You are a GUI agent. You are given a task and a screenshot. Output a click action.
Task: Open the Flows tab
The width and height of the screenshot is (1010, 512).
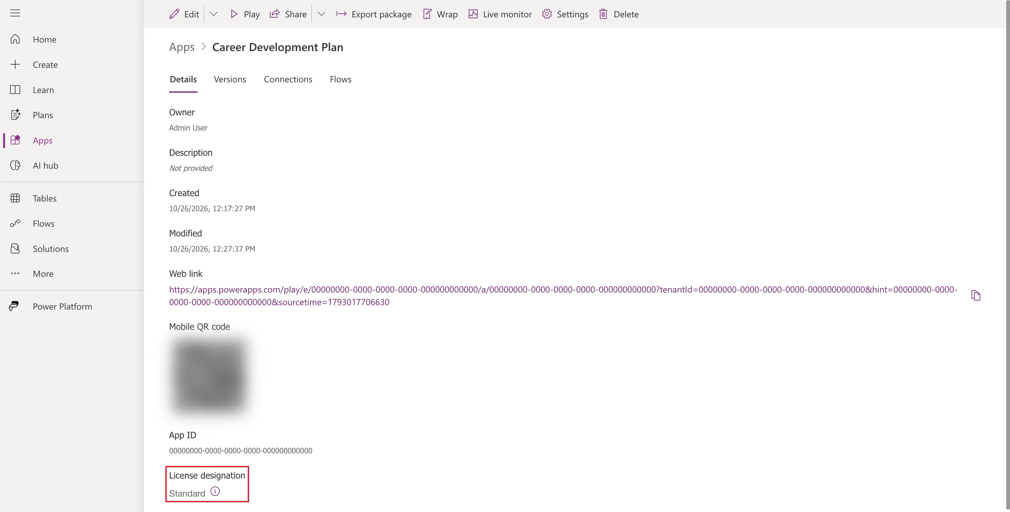pyautogui.click(x=340, y=79)
